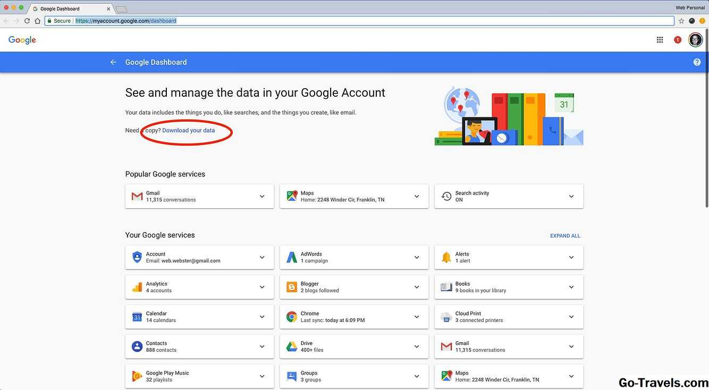Click the 'Your Google services' heading
This screenshot has width=709, height=390.
[x=160, y=235]
